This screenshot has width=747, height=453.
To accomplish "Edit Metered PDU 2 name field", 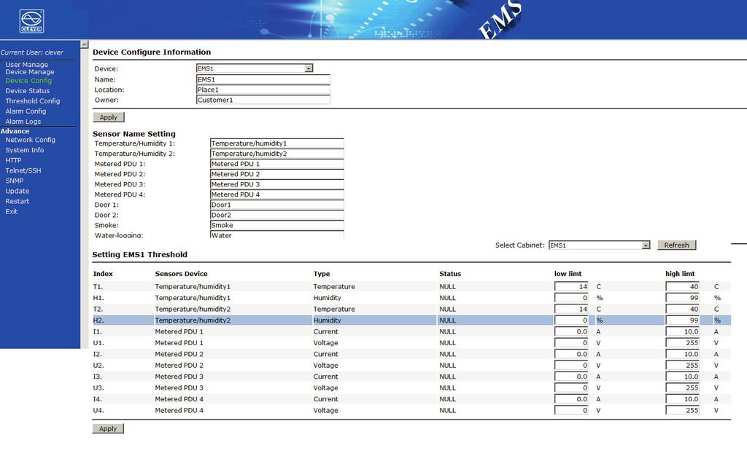I will coord(276,174).
